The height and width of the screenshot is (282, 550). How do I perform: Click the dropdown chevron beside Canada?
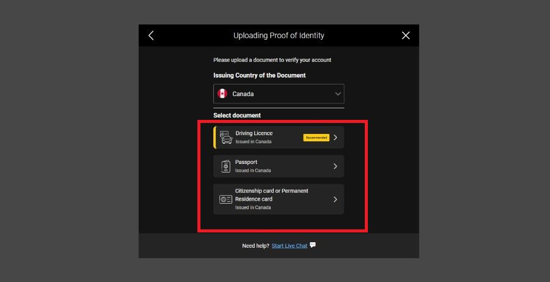338,94
